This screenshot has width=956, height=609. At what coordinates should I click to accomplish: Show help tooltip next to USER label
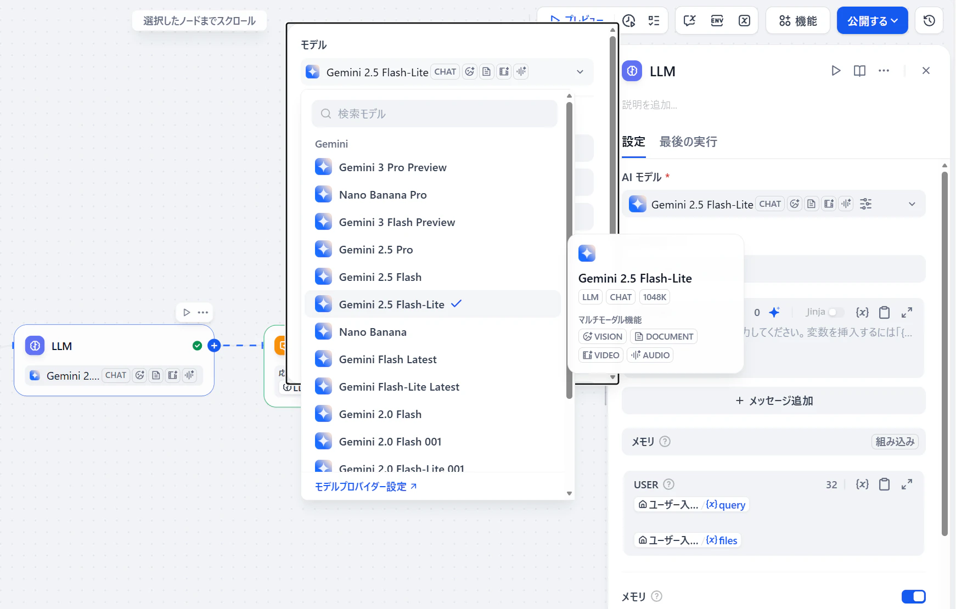668,484
